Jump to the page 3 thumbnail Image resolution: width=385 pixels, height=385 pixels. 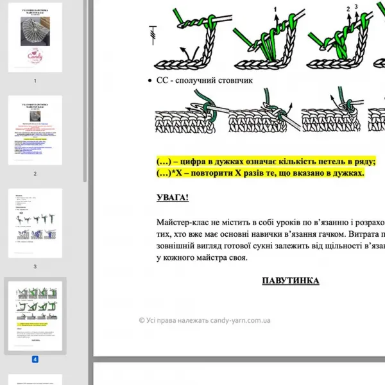pos(35,223)
